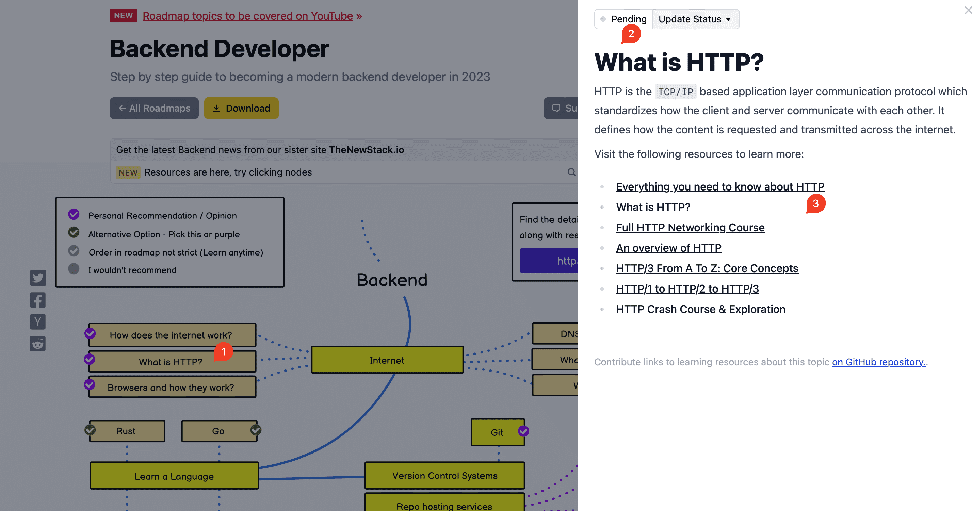This screenshot has height=511, width=972.
Task: Open 'Full HTTP Networking Course' resource link
Action: click(x=691, y=227)
